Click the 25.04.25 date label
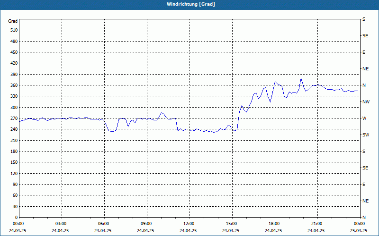The image size is (379, 236). 359,231
